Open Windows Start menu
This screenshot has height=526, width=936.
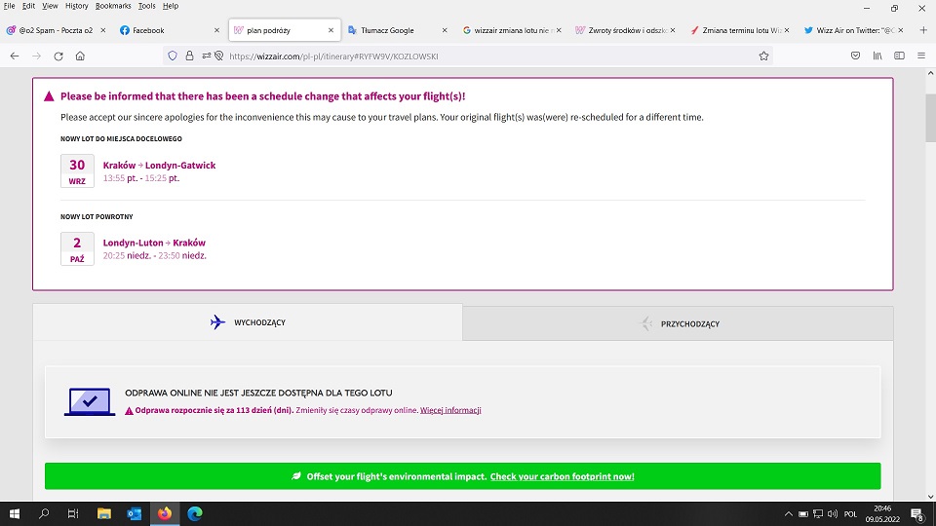(15, 513)
